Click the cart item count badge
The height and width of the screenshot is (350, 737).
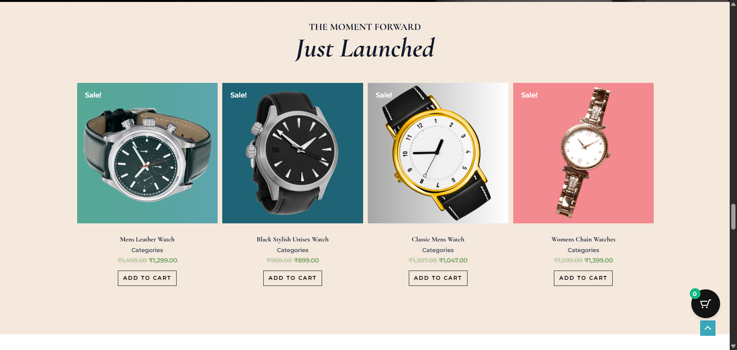click(x=695, y=294)
